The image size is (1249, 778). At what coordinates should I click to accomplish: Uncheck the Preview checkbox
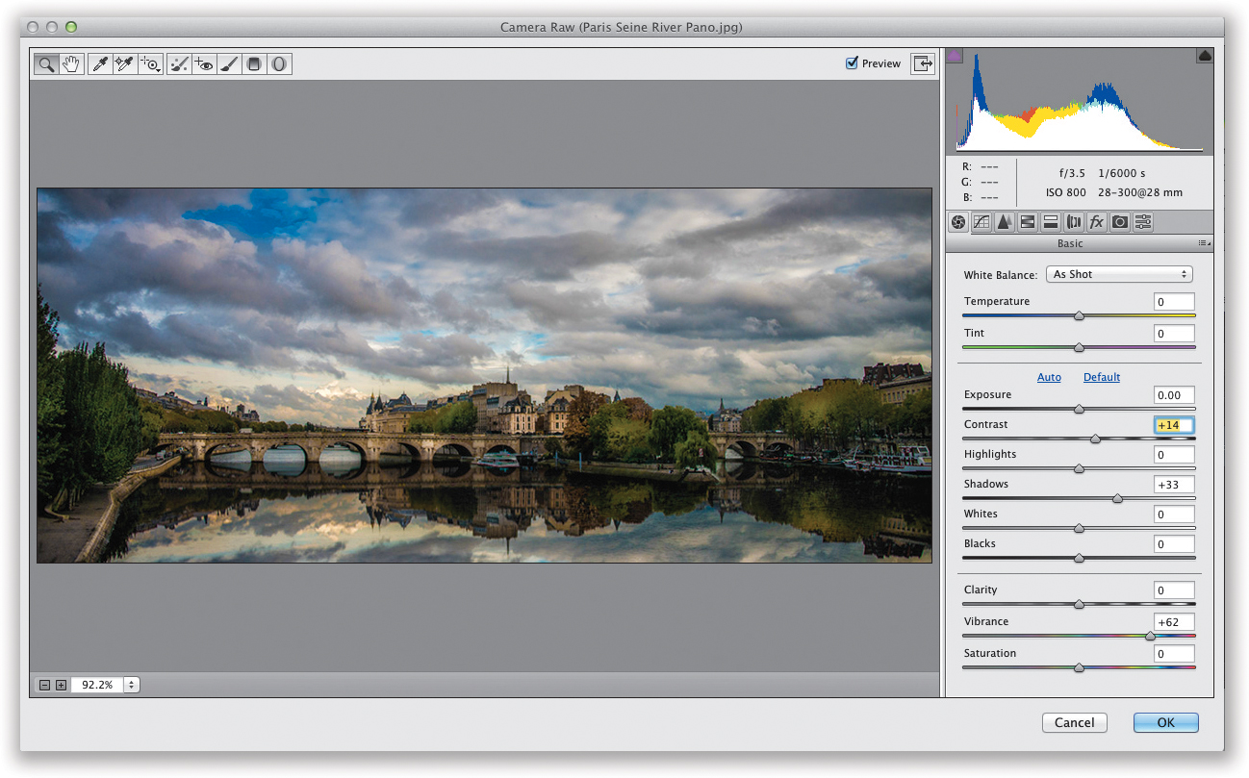point(852,63)
